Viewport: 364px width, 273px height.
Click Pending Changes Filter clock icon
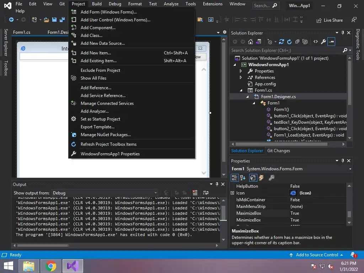pyautogui.click(x=270, y=42)
